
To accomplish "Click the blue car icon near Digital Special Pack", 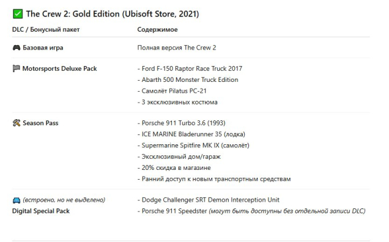I will click(17, 200).
